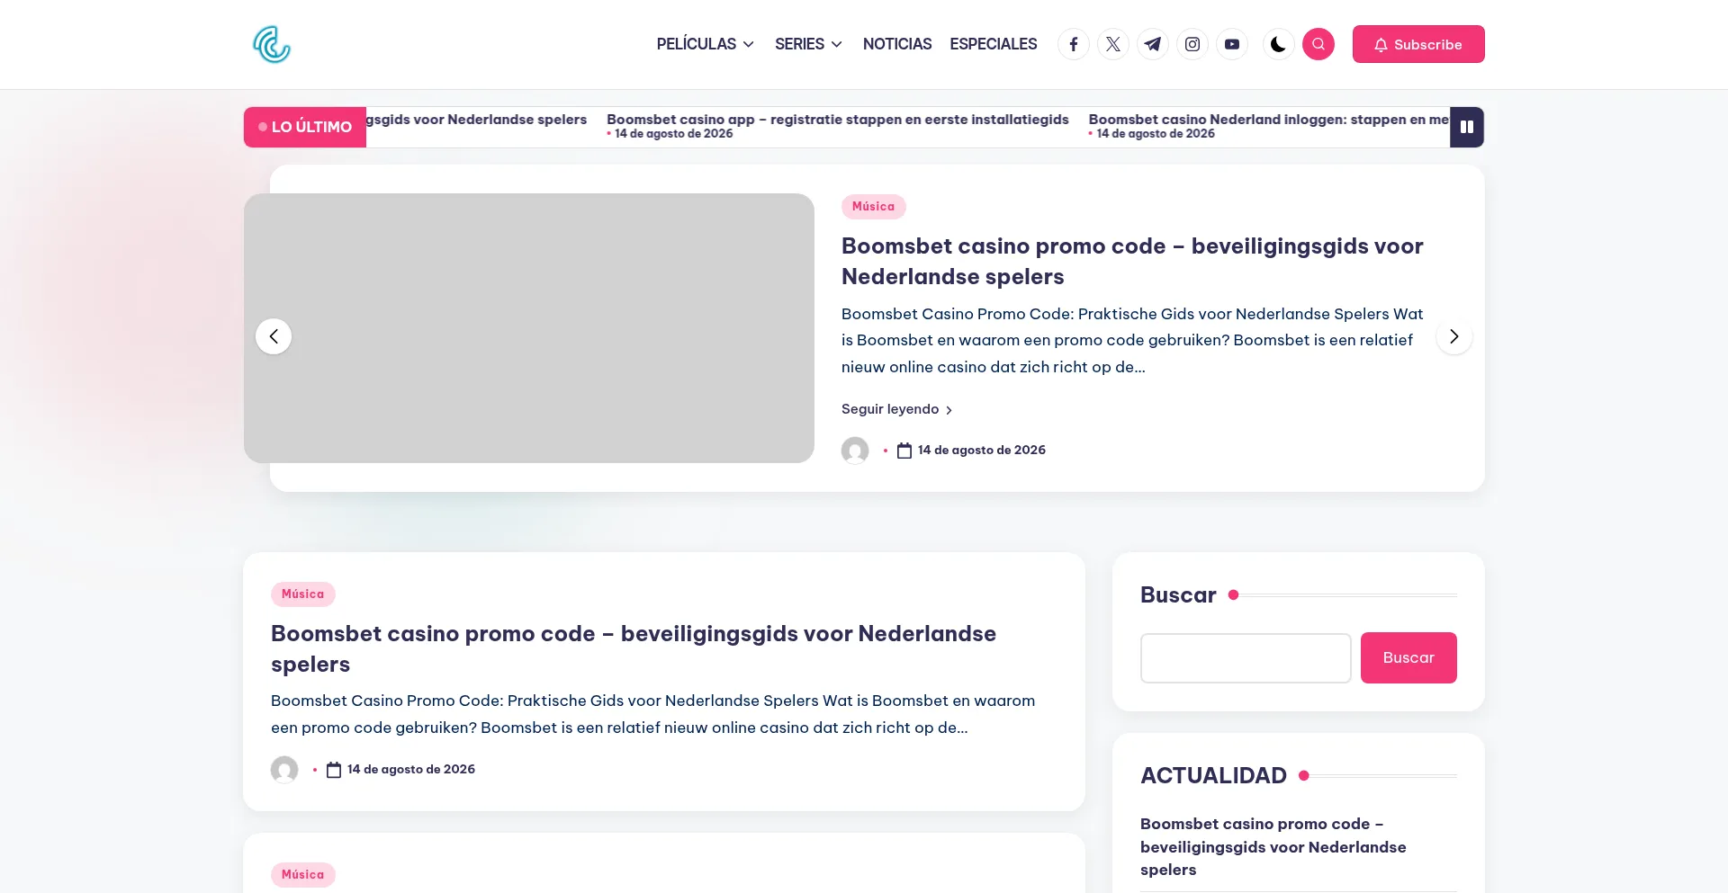Open the Facebook social link
Viewport: 1728px width, 893px height.
pos(1074,44)
